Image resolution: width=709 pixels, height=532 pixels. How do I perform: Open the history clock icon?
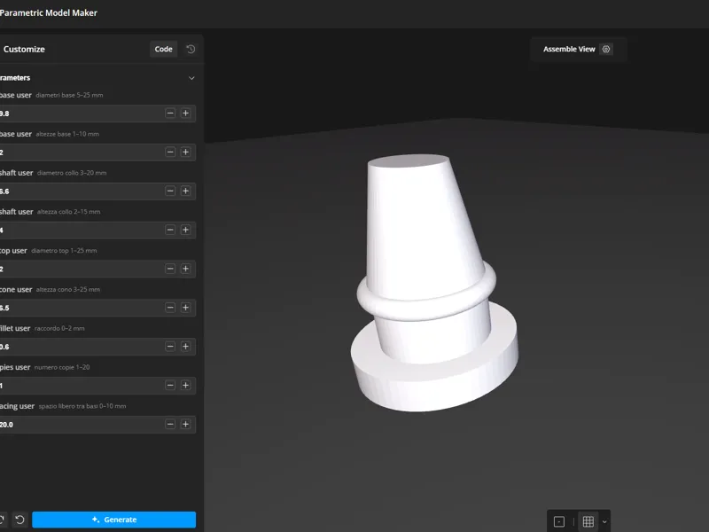(191, 49)
